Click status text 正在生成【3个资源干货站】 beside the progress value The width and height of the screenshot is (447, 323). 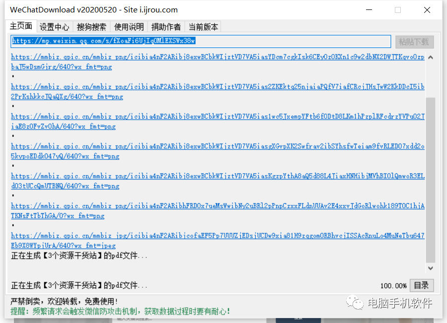pos(79,285)
